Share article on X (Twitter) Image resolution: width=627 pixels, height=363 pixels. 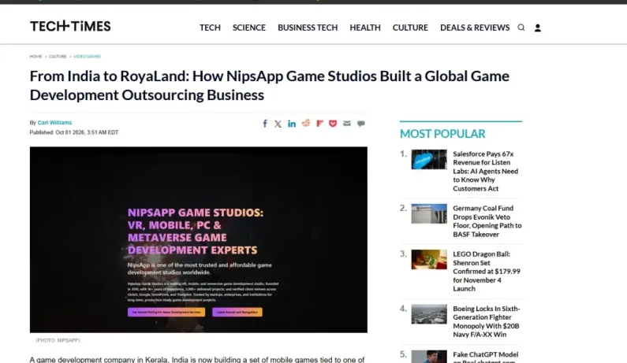click(278, 124)
